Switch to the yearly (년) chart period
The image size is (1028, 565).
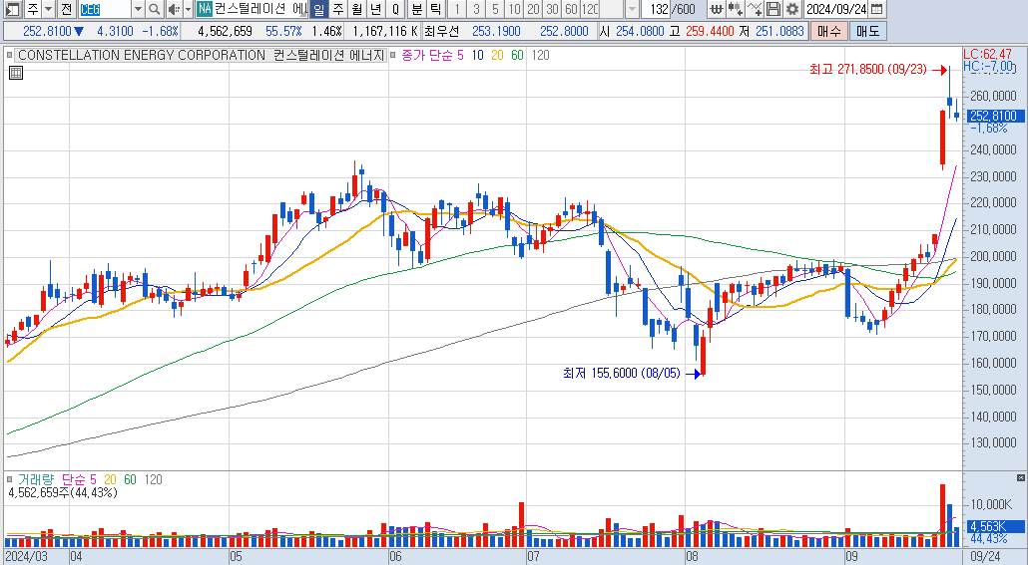[375, 9]
